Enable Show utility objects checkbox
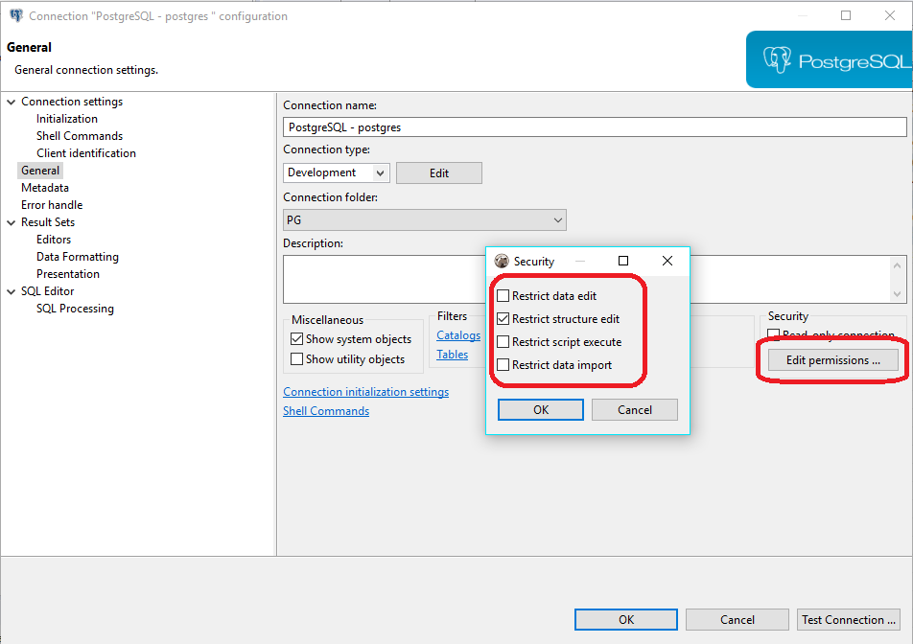 point(297,359)
